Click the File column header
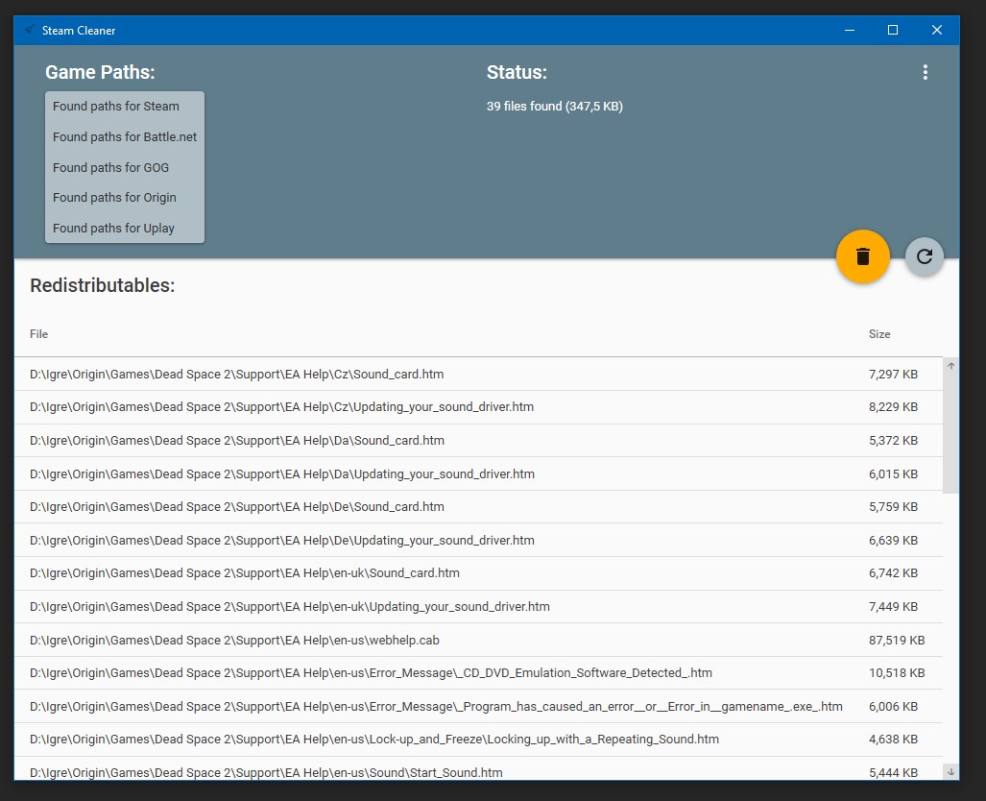Viewport: 986px width, 801px height. click(38, 334)
